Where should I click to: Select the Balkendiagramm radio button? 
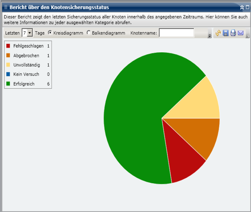tap(89, 33)
